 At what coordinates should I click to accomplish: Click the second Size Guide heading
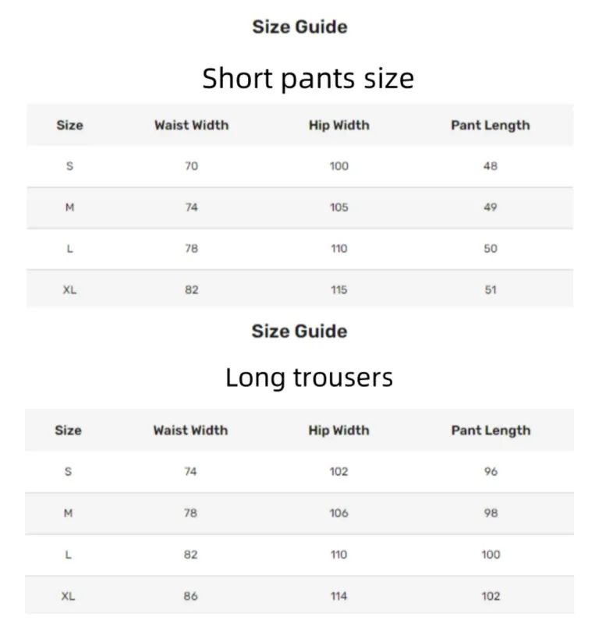(x=299, y=331)
